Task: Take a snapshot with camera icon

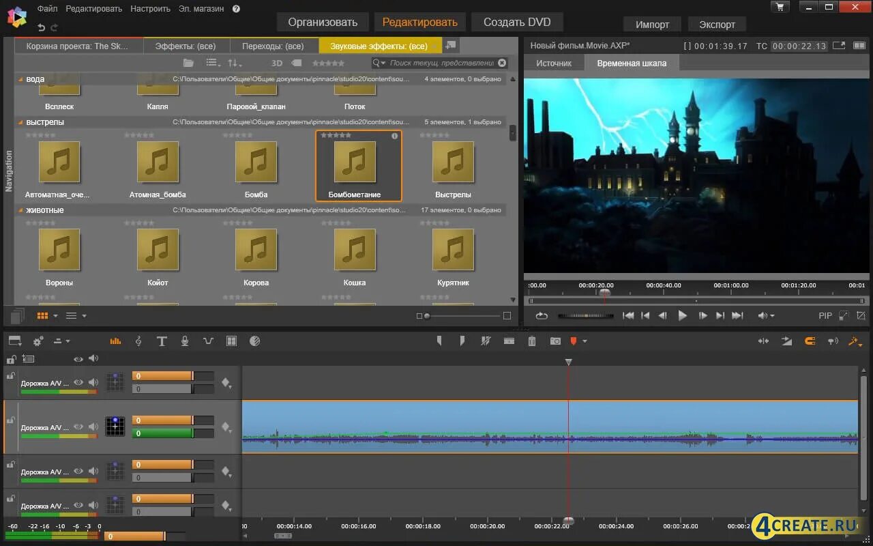Action: click(555, 341)
